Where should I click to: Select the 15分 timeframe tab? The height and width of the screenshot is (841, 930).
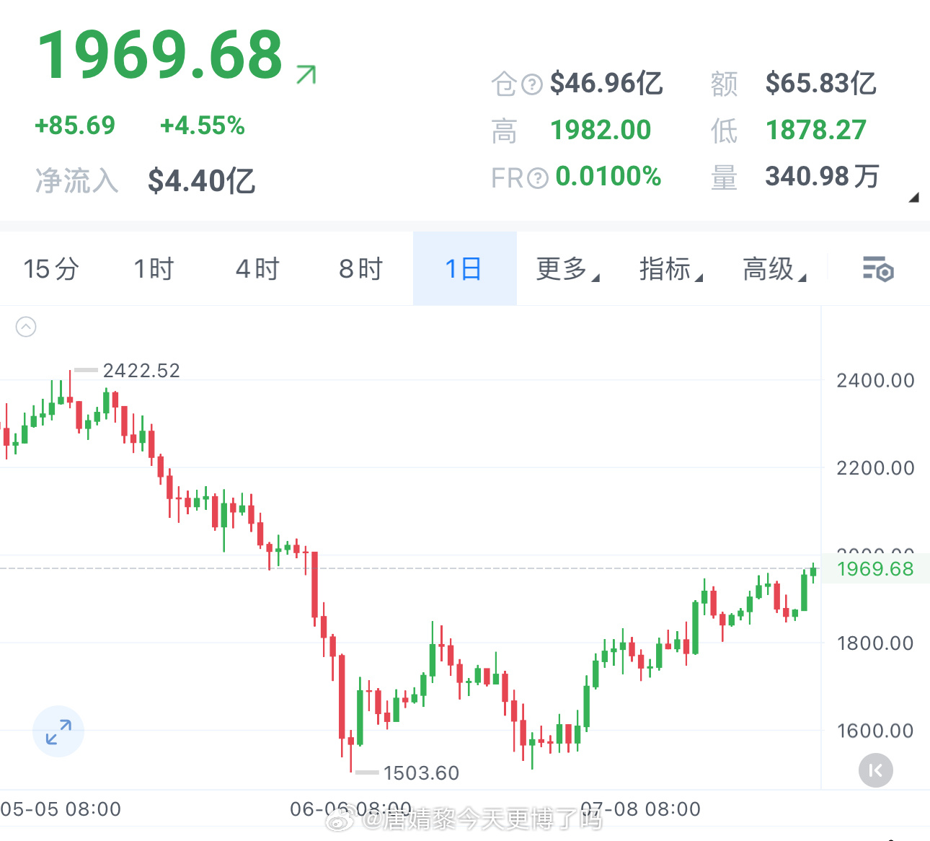(x=51, y=269)
